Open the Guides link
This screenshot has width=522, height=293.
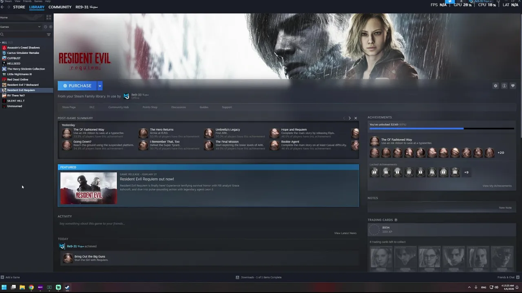(x=204, y=107)
